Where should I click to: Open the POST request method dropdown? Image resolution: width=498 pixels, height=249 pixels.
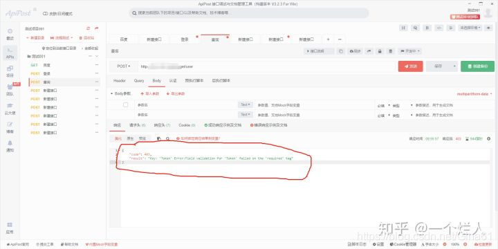click(124, 66)
